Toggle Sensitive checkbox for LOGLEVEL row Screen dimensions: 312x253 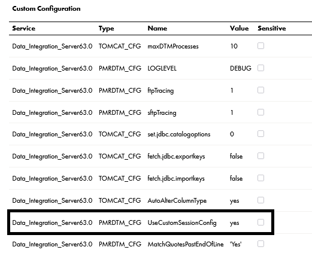tap(260, 68)
